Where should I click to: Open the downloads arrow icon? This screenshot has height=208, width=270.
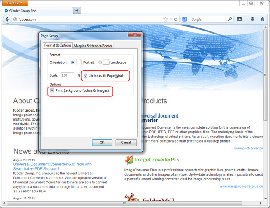[252, 19]
